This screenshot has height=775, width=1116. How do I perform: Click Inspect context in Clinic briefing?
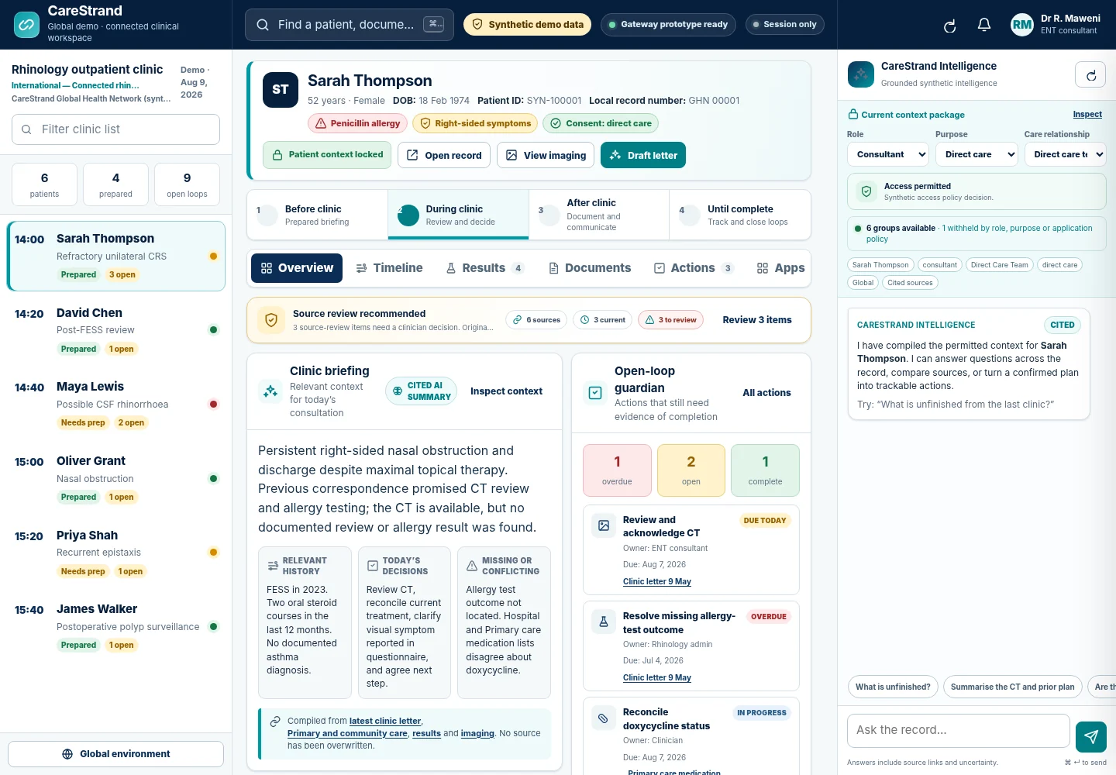pos(506,391)
